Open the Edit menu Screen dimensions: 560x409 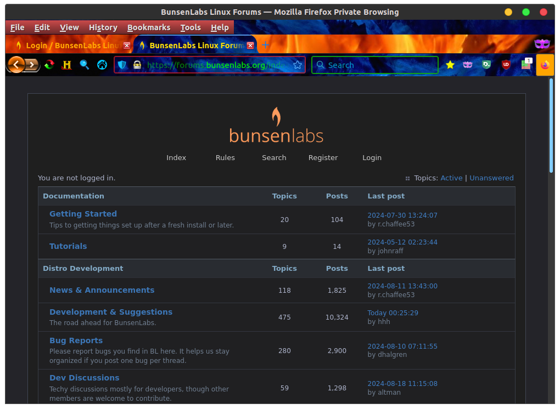42,27
